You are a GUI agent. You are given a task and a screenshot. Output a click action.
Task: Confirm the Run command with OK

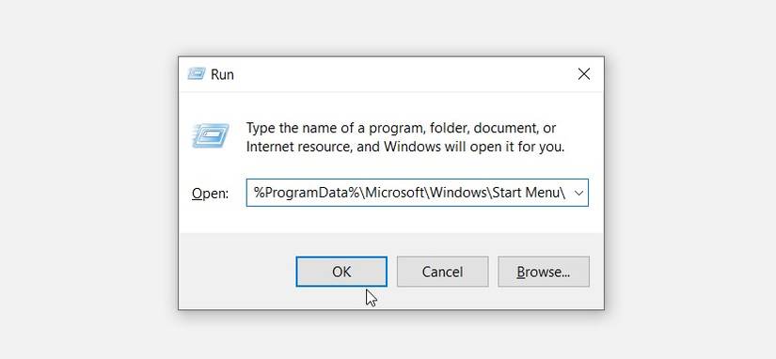pyautogui.click(x=341, y=272)
